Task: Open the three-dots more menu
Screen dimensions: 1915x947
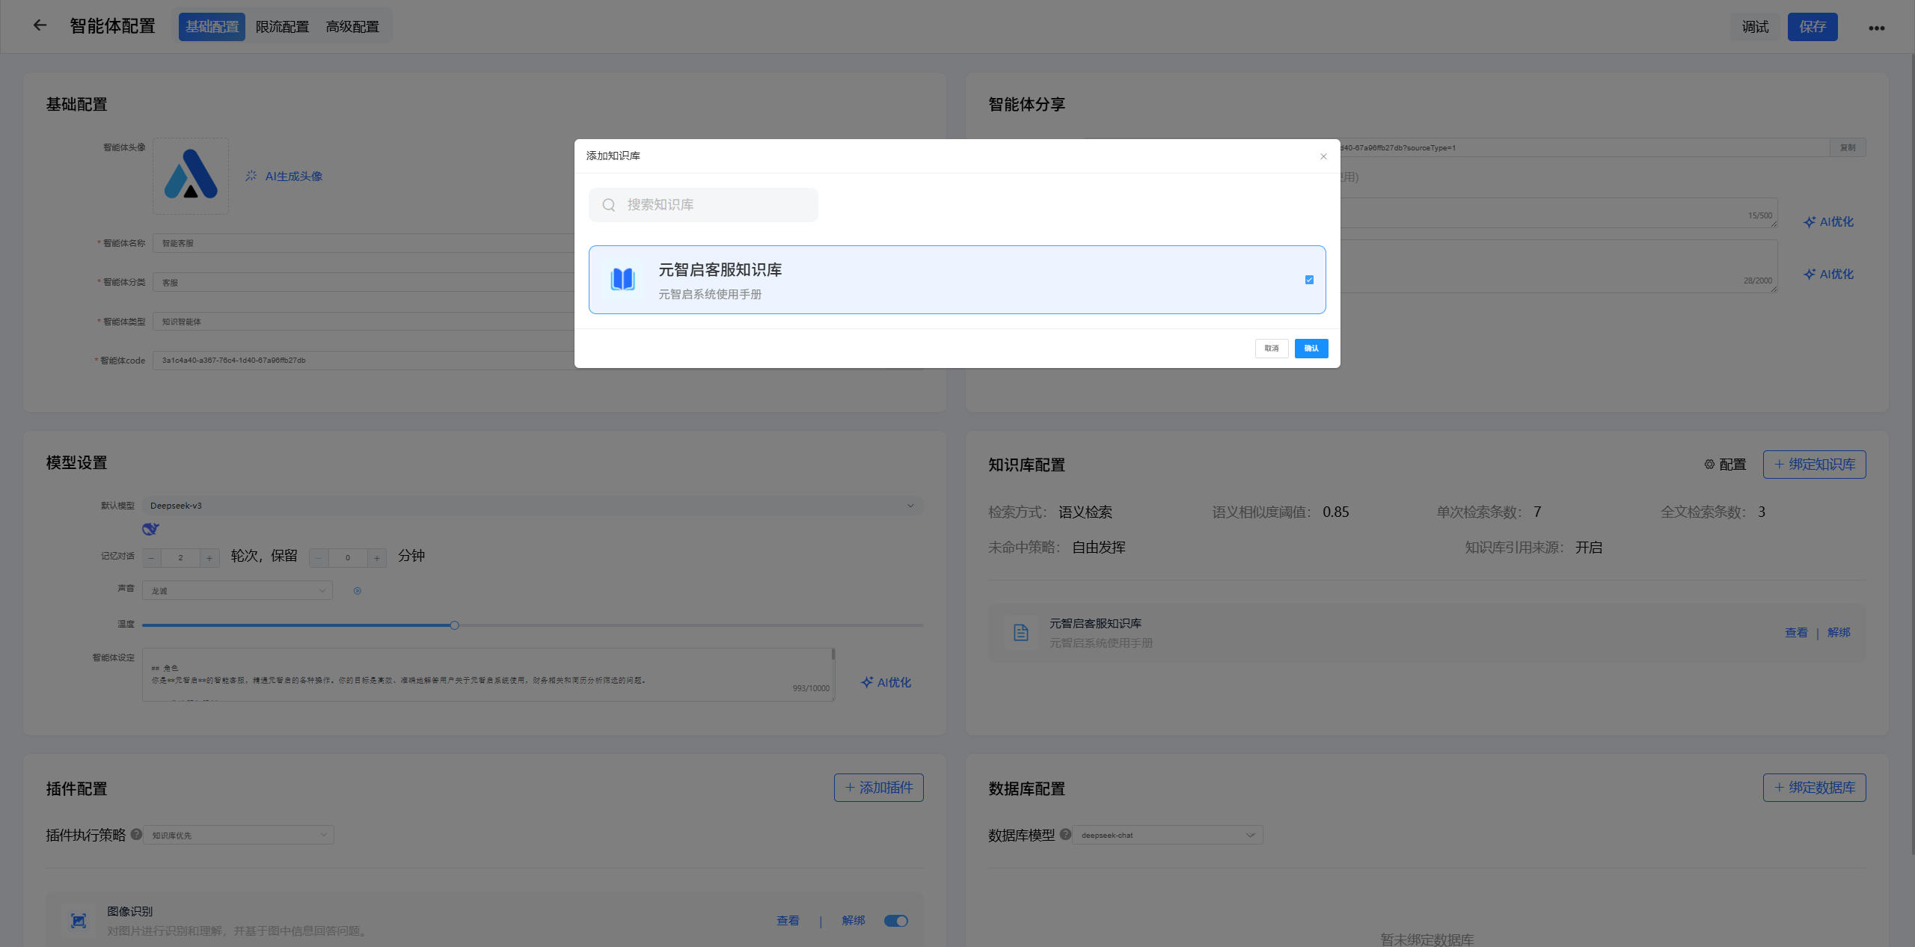Action: tap(1876, 28)
